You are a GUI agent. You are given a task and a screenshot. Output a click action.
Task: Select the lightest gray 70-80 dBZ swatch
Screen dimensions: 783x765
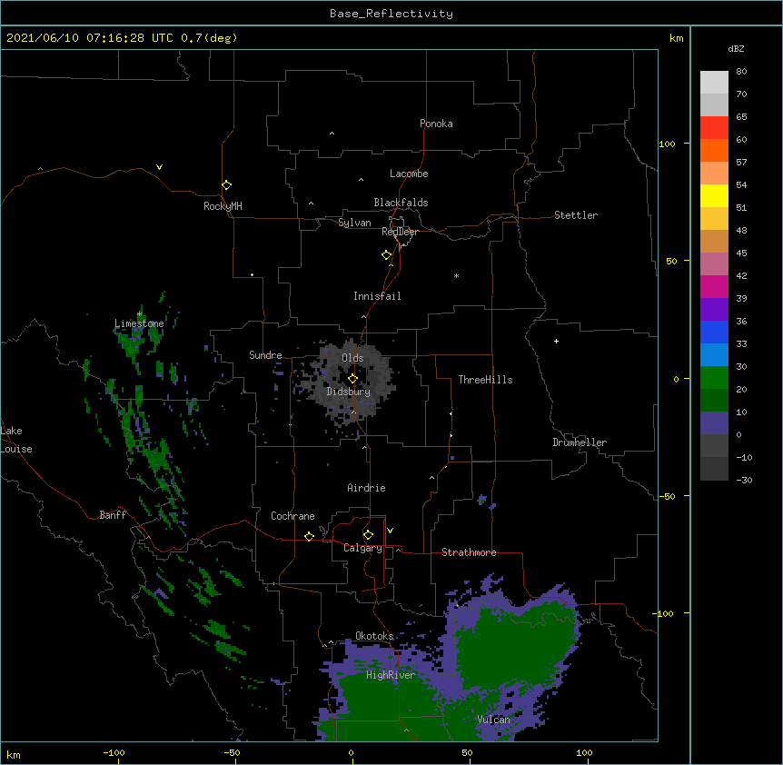(714, 83)
